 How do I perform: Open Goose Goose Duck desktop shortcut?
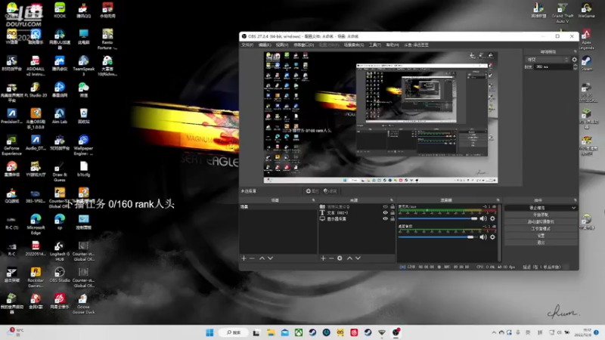(x=83, y=304)
